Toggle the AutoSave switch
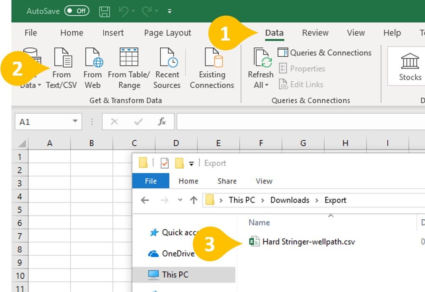 click(x=77, y=11)
